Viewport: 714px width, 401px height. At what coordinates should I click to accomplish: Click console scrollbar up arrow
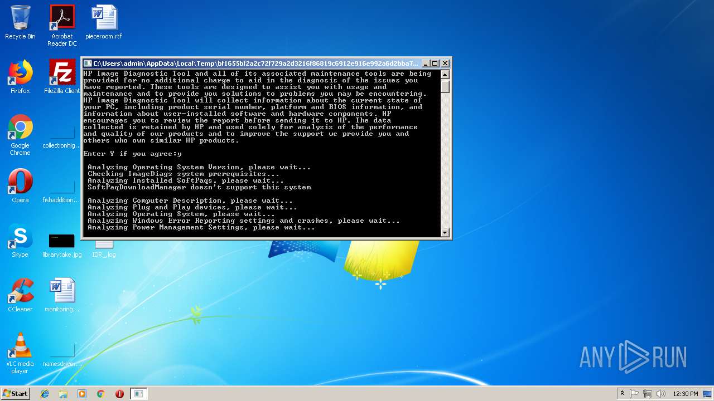coord(445,74)
